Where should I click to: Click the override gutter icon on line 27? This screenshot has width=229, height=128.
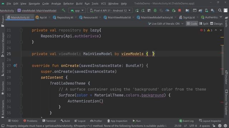(15, 65)
